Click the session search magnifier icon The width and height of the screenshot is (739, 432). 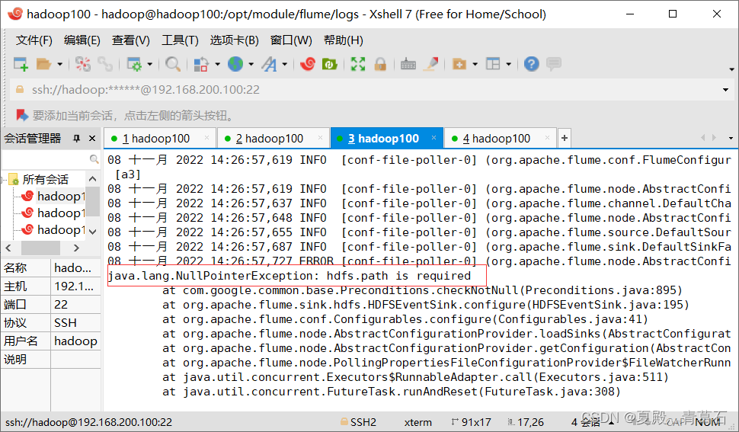point(94,159)
